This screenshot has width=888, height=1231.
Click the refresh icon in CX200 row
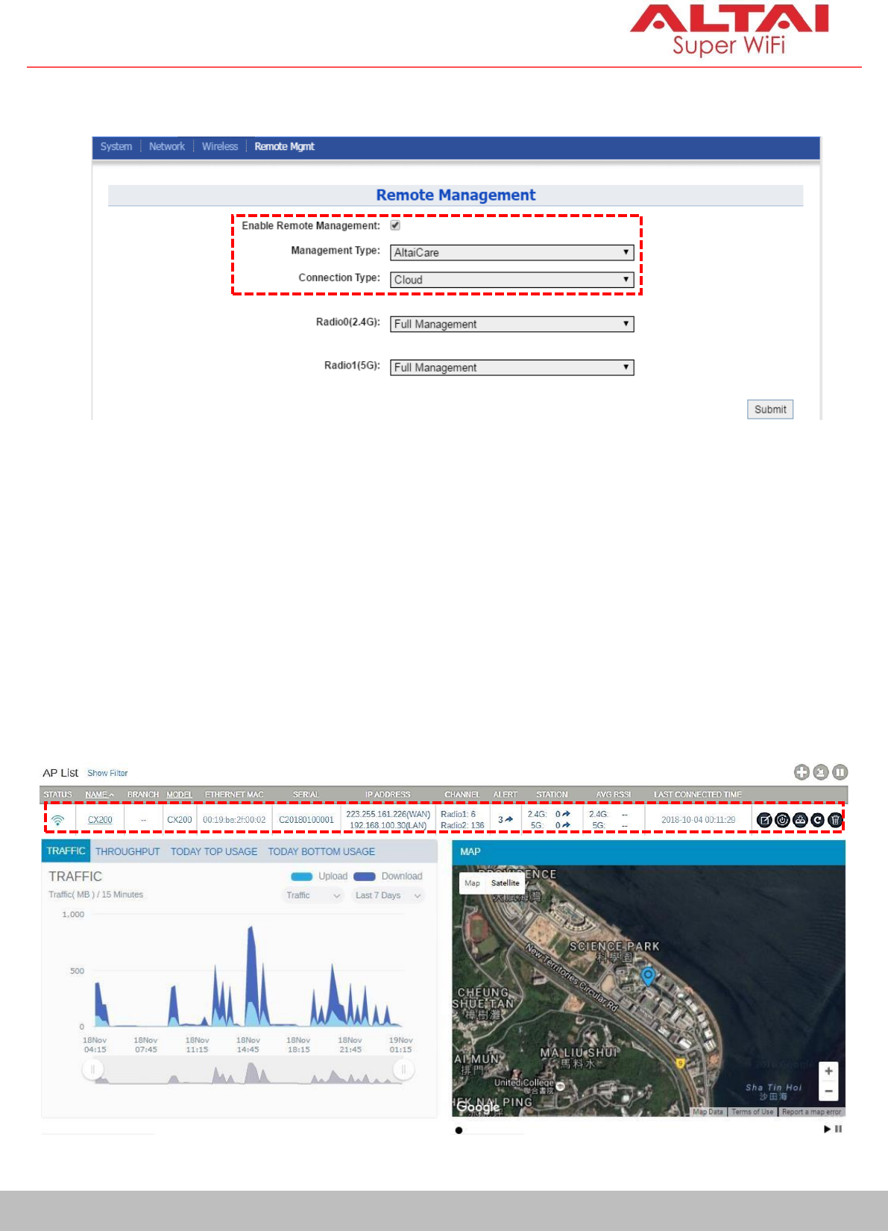click(817, 820)
